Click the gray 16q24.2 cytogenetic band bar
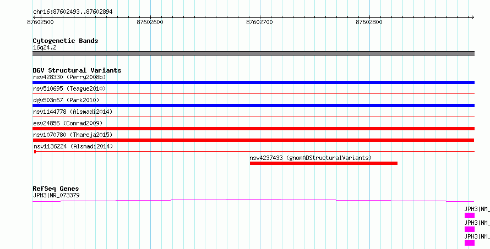This screenshot has width=490, height=249. [253, 53]
